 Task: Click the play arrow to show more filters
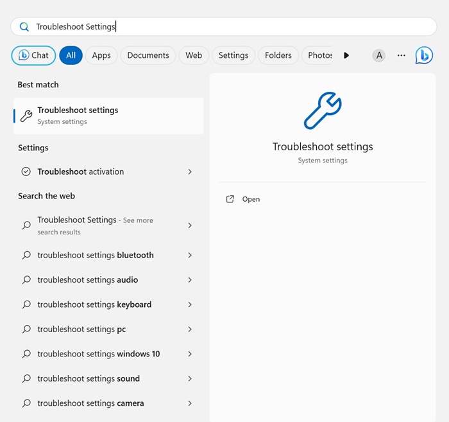[346, 55]
